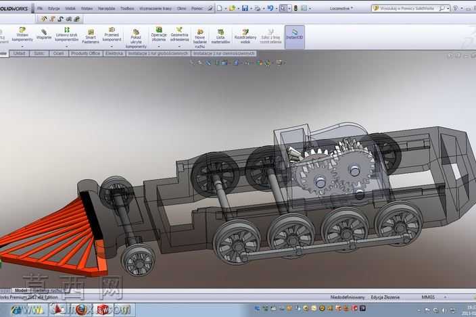476x317 pixels.
Task: Activate the Select cursor tool
Action: tap(283, 9)
